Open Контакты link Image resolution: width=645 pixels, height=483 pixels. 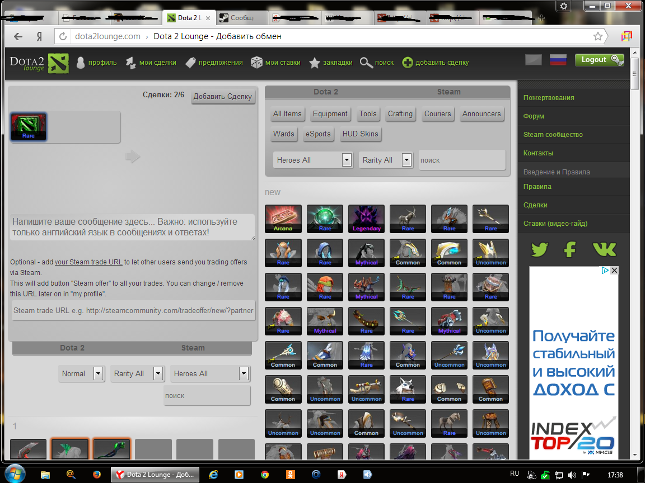pyautogui.click(x=538, y=153)
